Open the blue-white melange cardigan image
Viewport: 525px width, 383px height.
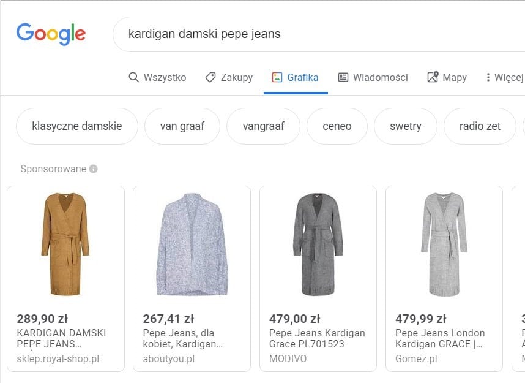[x=192, y=244]
